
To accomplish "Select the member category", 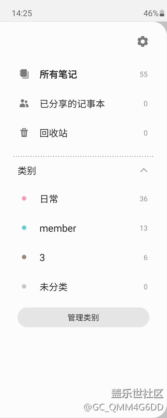I will (x=58, y=228).
